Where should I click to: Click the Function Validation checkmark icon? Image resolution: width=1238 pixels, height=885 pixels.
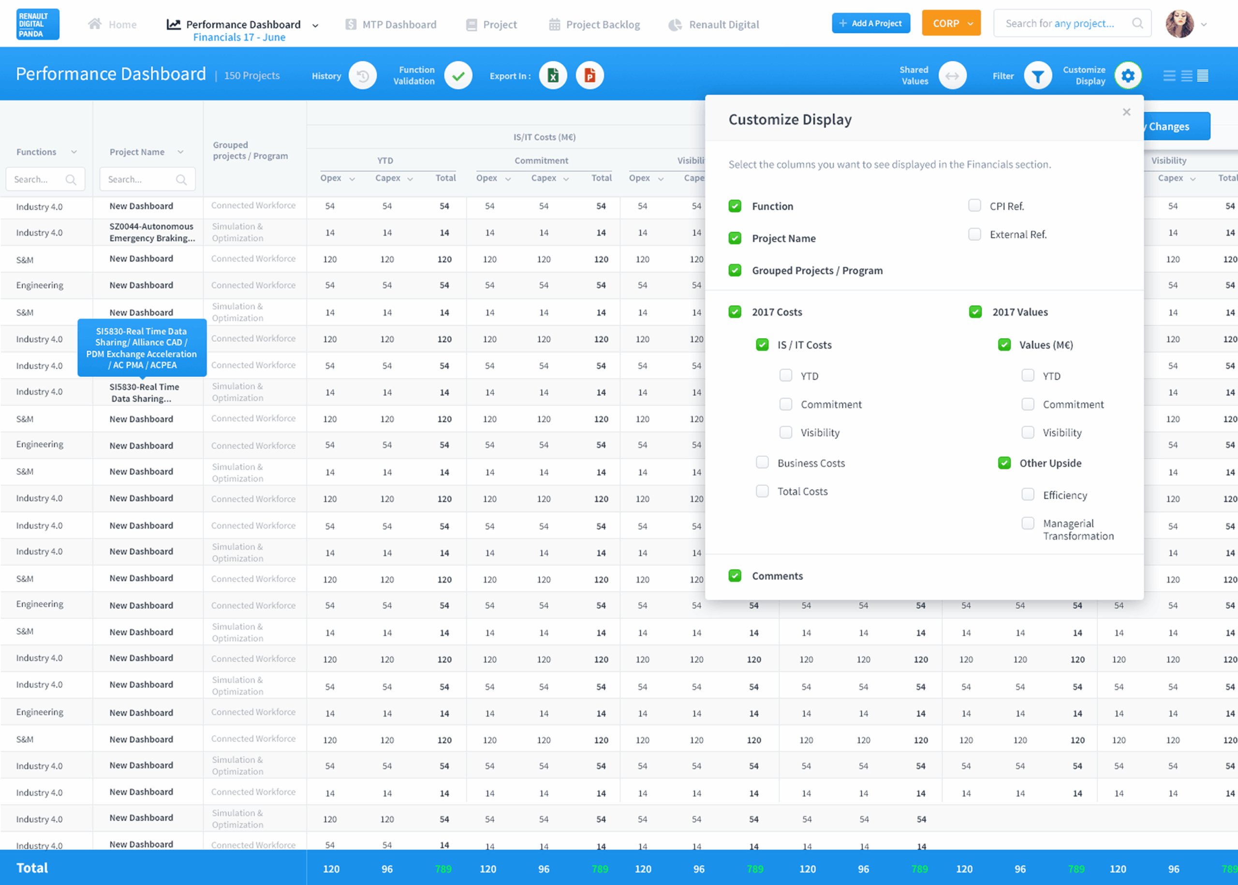click(x=458, y=76)
